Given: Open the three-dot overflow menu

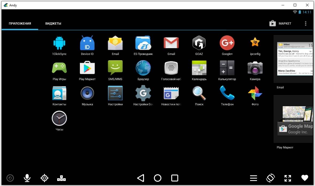Looking at the screenshot, I should [306, 24].
